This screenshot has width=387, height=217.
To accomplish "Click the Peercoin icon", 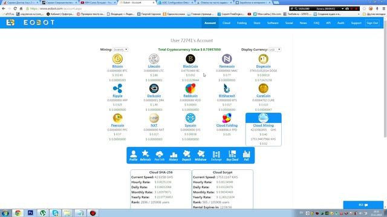I will coord(117,118).
